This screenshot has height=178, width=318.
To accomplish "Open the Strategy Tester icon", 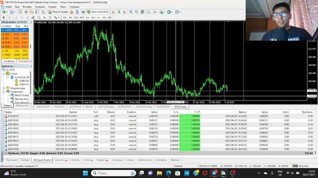I will click(43, 12).
